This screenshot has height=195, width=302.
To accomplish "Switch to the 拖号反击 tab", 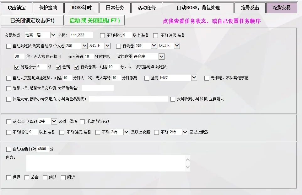I will [x=250, y=8].
